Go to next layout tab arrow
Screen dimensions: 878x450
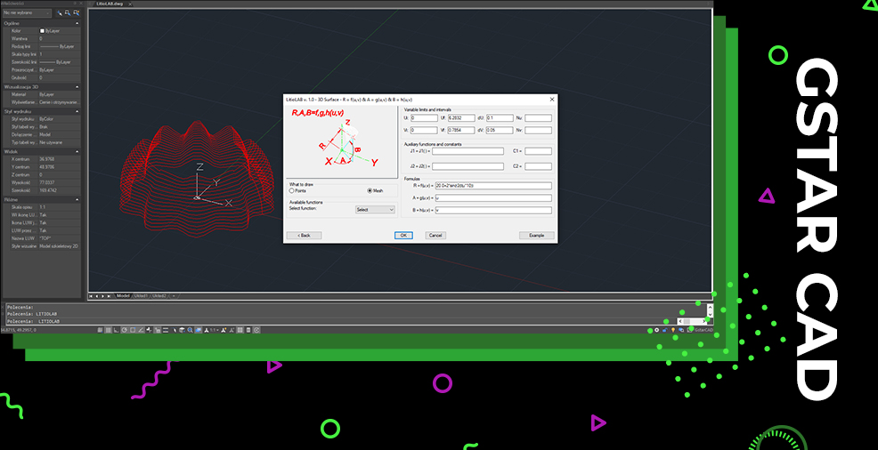[102, 296]
